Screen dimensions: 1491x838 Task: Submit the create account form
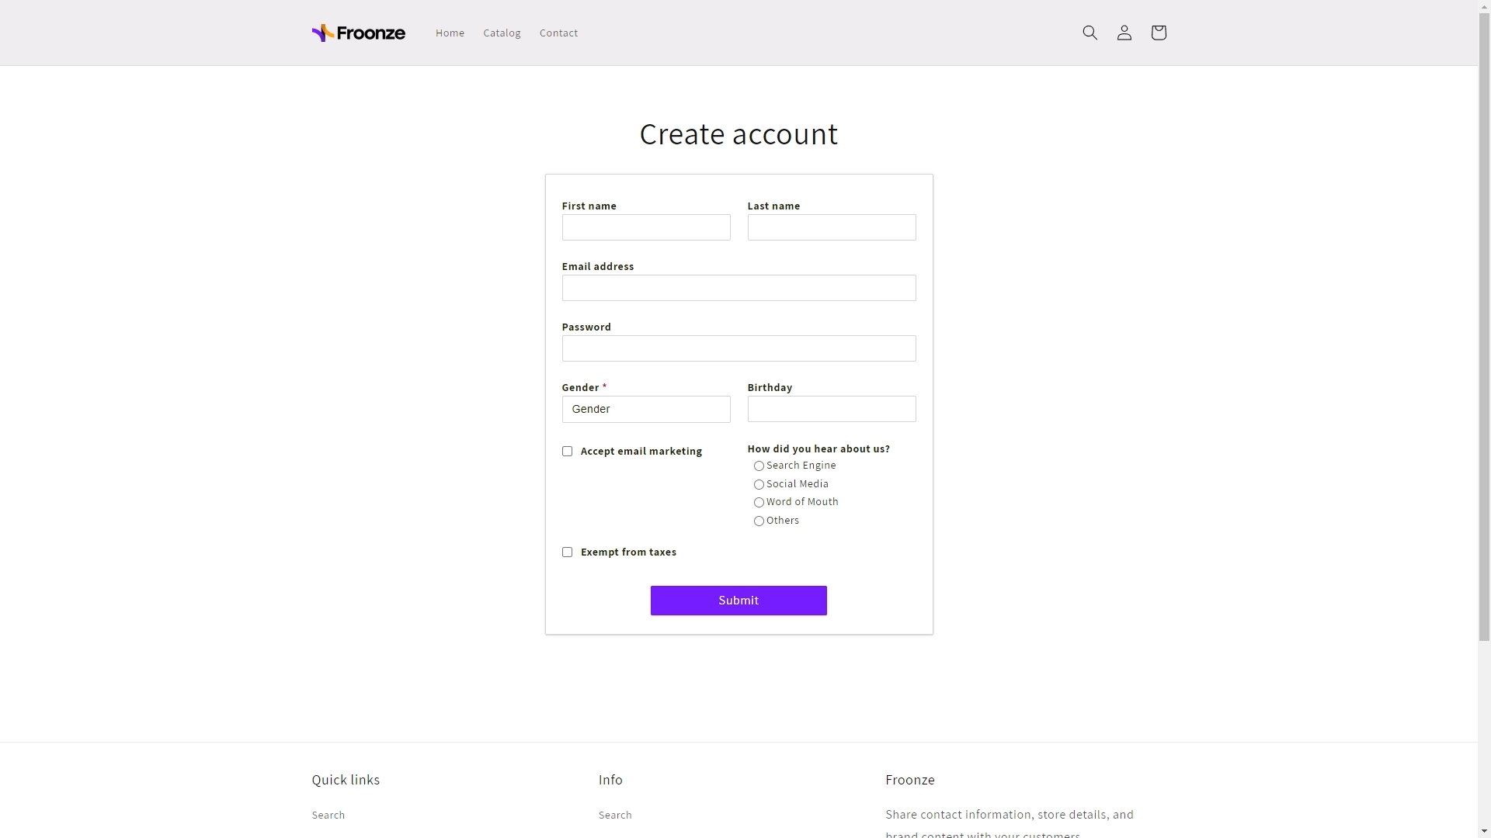pyautogui.click(x=739, y=601)
